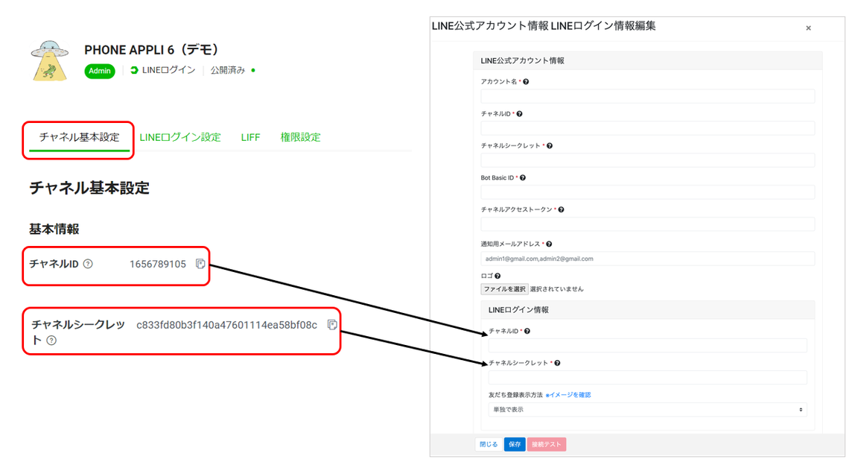Show help tooltip for ロゴ
The image size is (855, 468).
click(498, 276)
